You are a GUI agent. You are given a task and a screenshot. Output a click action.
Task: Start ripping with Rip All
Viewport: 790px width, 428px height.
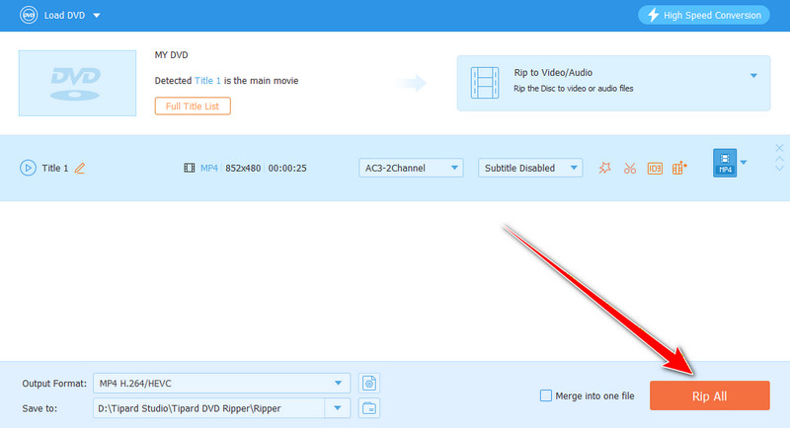pyautogui.click(x=709, y=395)
